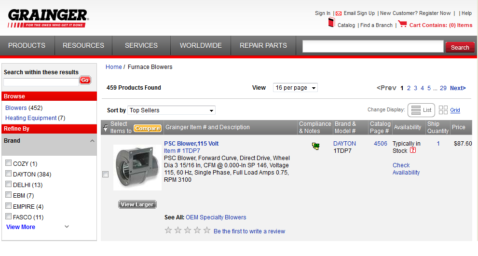Open the Sort by Top Sellers dropdown
This screenshot has width=478, height=256.
(171, 110)
